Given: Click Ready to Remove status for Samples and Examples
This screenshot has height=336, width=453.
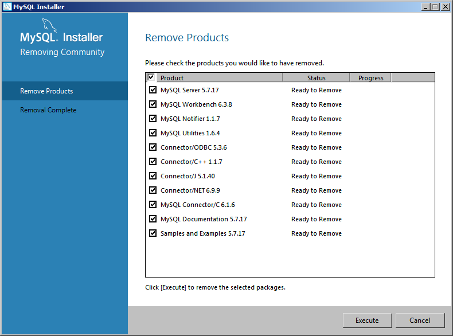Looking at the screenshot, I should (x=317, y=233).
